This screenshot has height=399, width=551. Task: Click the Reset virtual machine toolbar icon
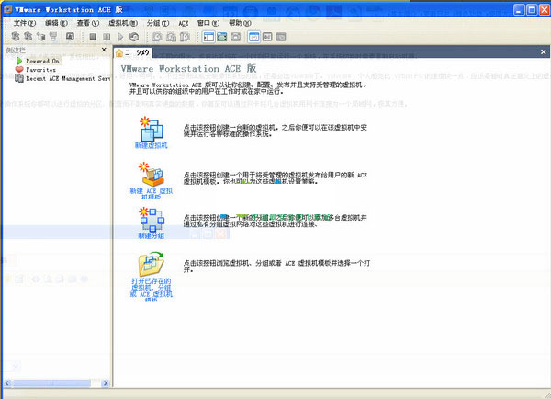pyautogui.click(x=134, y=37)
